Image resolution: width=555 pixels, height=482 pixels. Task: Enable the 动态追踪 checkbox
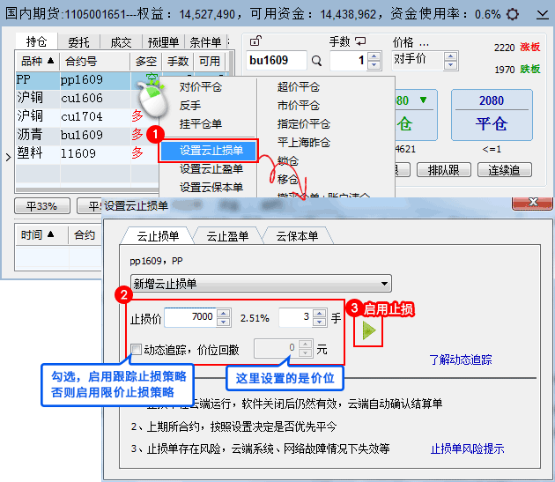pos(136,349)
